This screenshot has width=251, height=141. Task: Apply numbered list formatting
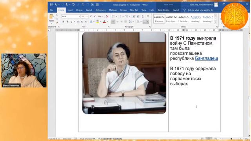[120, 16]
